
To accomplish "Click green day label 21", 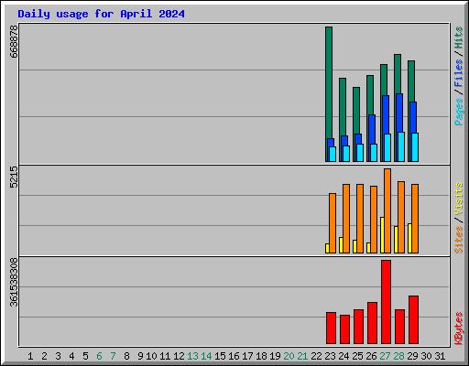I will coord(302,356).
